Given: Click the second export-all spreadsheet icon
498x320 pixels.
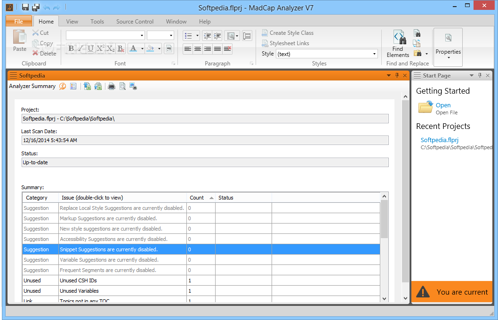Looking at the screenshot, I should click(x=98, y=86).
